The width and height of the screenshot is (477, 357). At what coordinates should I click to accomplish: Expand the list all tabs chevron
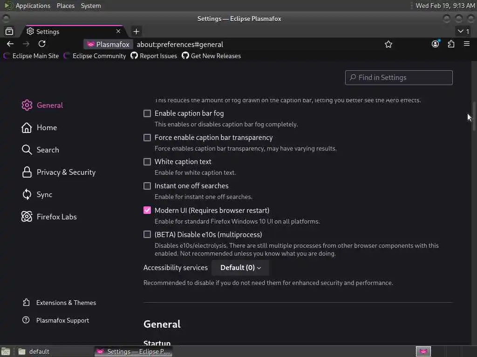[x=463, y=31]
